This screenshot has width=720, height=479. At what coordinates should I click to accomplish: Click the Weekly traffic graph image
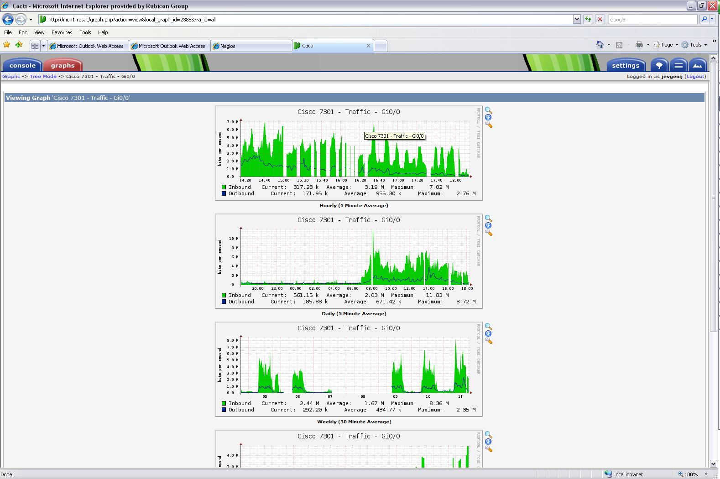[349, 369]
